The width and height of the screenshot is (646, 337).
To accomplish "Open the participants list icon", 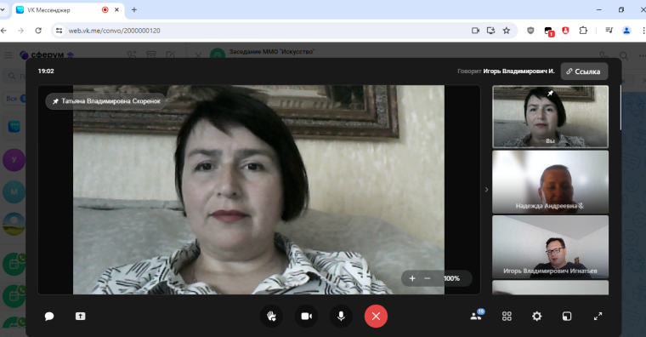I will tap(476, 316).
